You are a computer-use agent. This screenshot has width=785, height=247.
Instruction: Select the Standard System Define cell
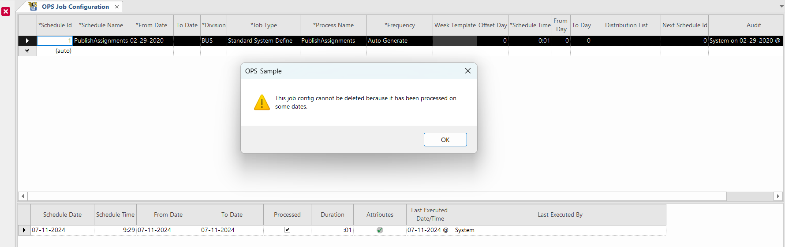[264, 40]
